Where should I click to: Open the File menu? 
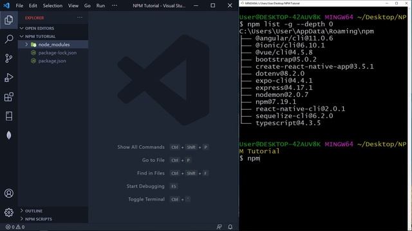[19, 6]
